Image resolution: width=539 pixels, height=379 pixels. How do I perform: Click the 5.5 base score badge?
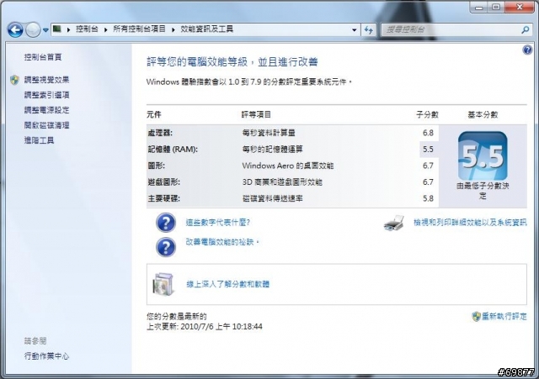483,156
